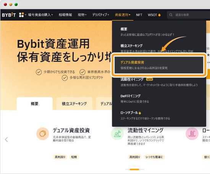Image resolution: width=210 pixels, height=174 pixels.
Task: Click the macOS green maximize button
Action: 16,5
